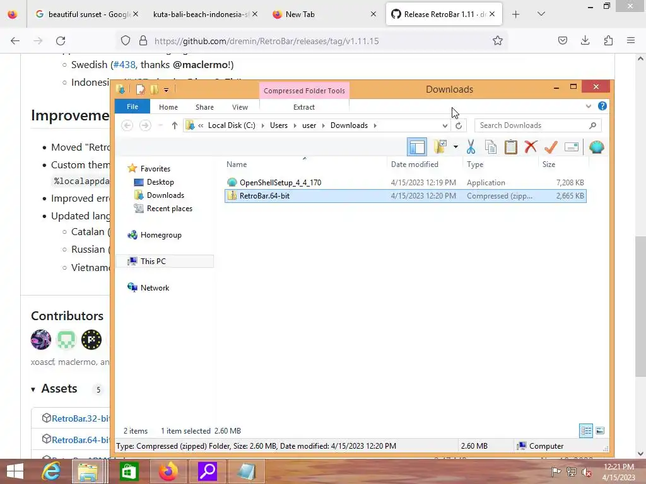Open the View ribbon tab in Explorer
646x484 pixels.
pyautogui.click(x=240, y=107)
